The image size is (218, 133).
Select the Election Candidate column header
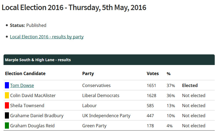pos(25,73)
